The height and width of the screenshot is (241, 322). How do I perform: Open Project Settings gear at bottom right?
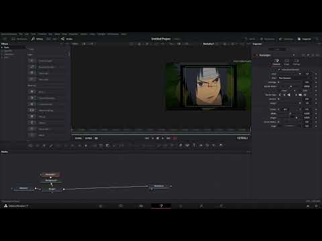click(x=316, y=206)
